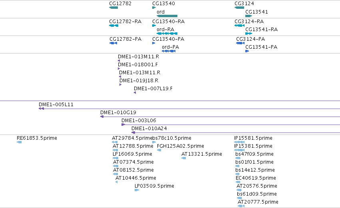Click the LP03509.5prime EST glyph
The image size is (340, 208).
pyautogui.click(x=137, y=190)
